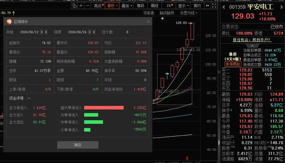Switch to 简约 simple mode
This screenshot has width=285, height=163.
point(197,6)
